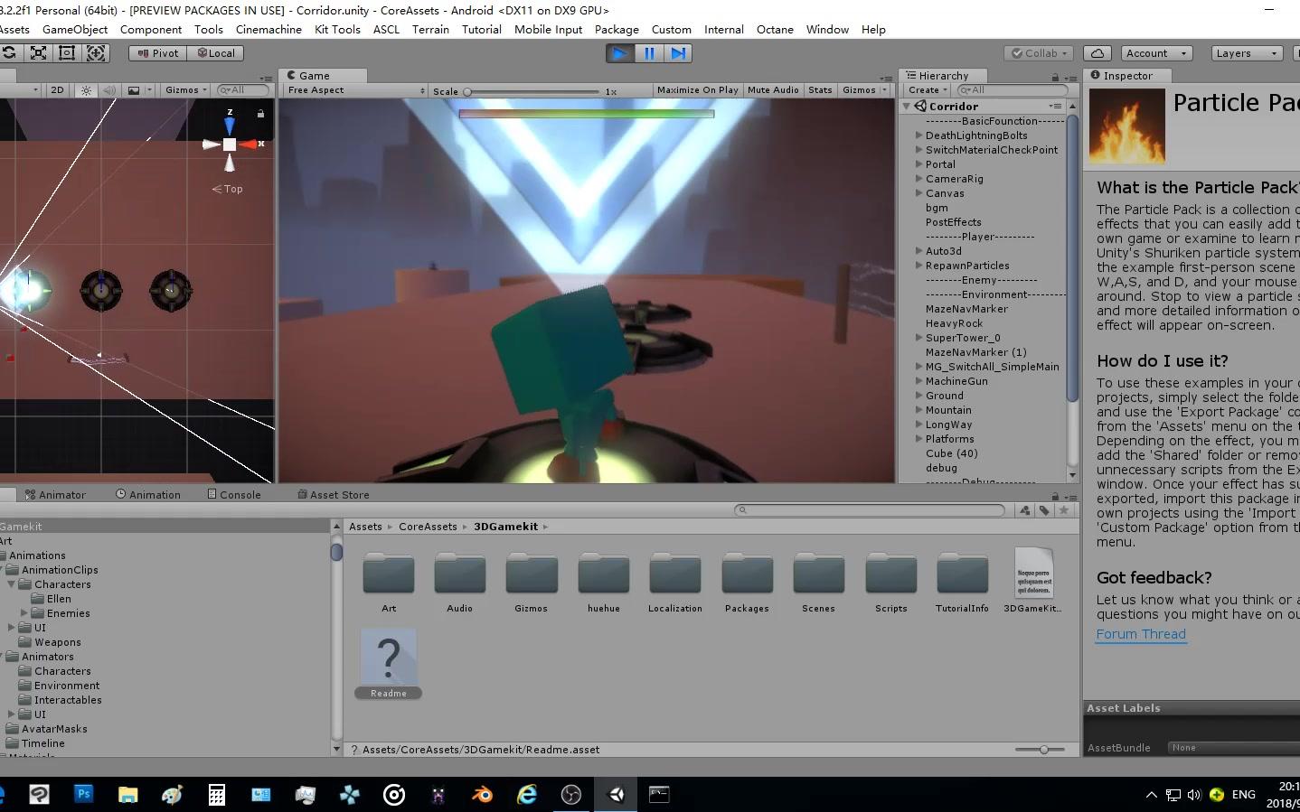Expand CameraRig in Hierarchy
Image resolution: width=1300 pixels, height=812 pixels.
click(x=918, y=179)
